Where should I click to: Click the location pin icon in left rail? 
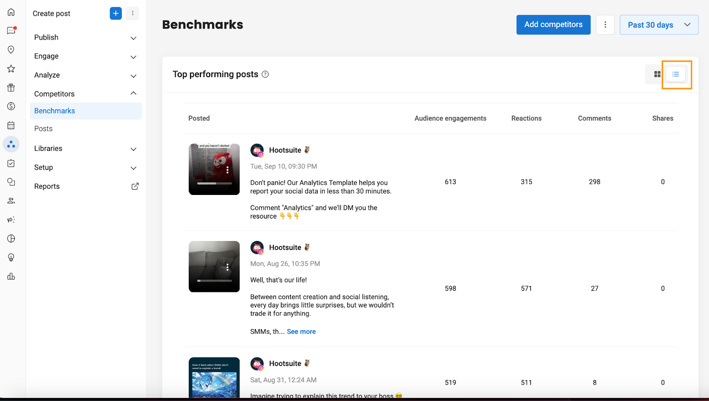click(11, 50)
